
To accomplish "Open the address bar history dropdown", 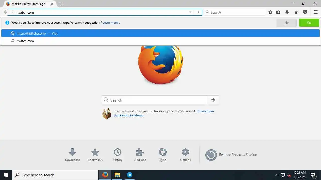I will click(x=190, y=12).
